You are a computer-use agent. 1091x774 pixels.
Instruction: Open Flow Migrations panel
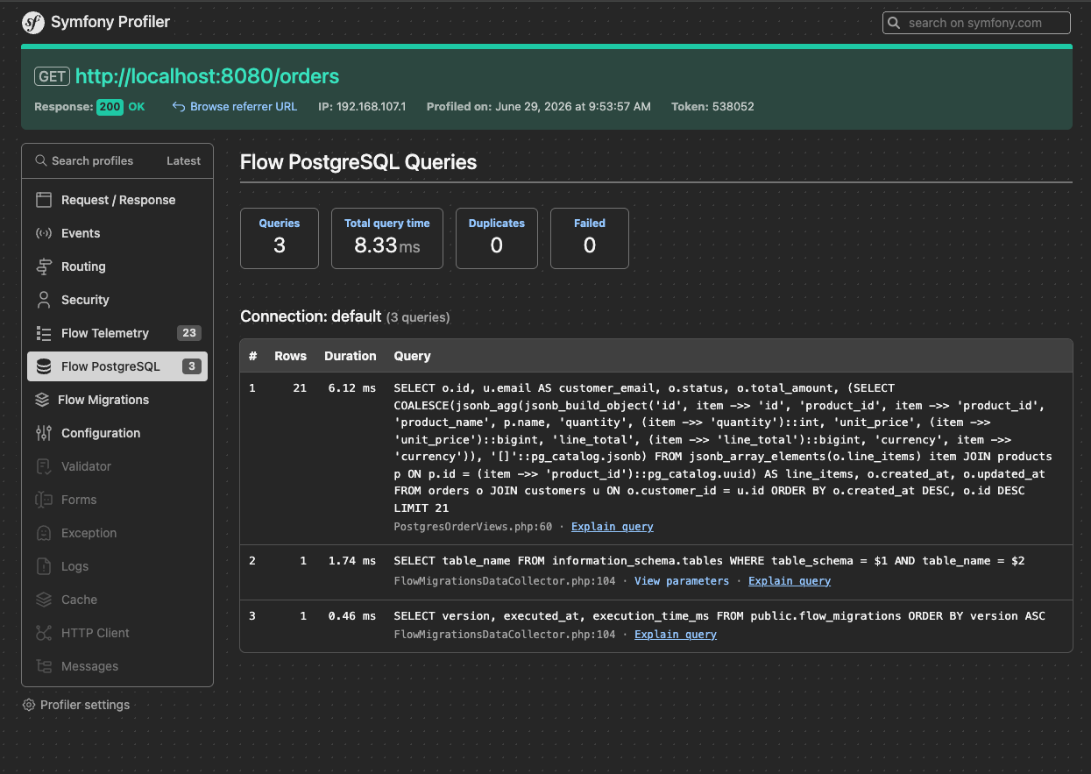click(117, 400)
